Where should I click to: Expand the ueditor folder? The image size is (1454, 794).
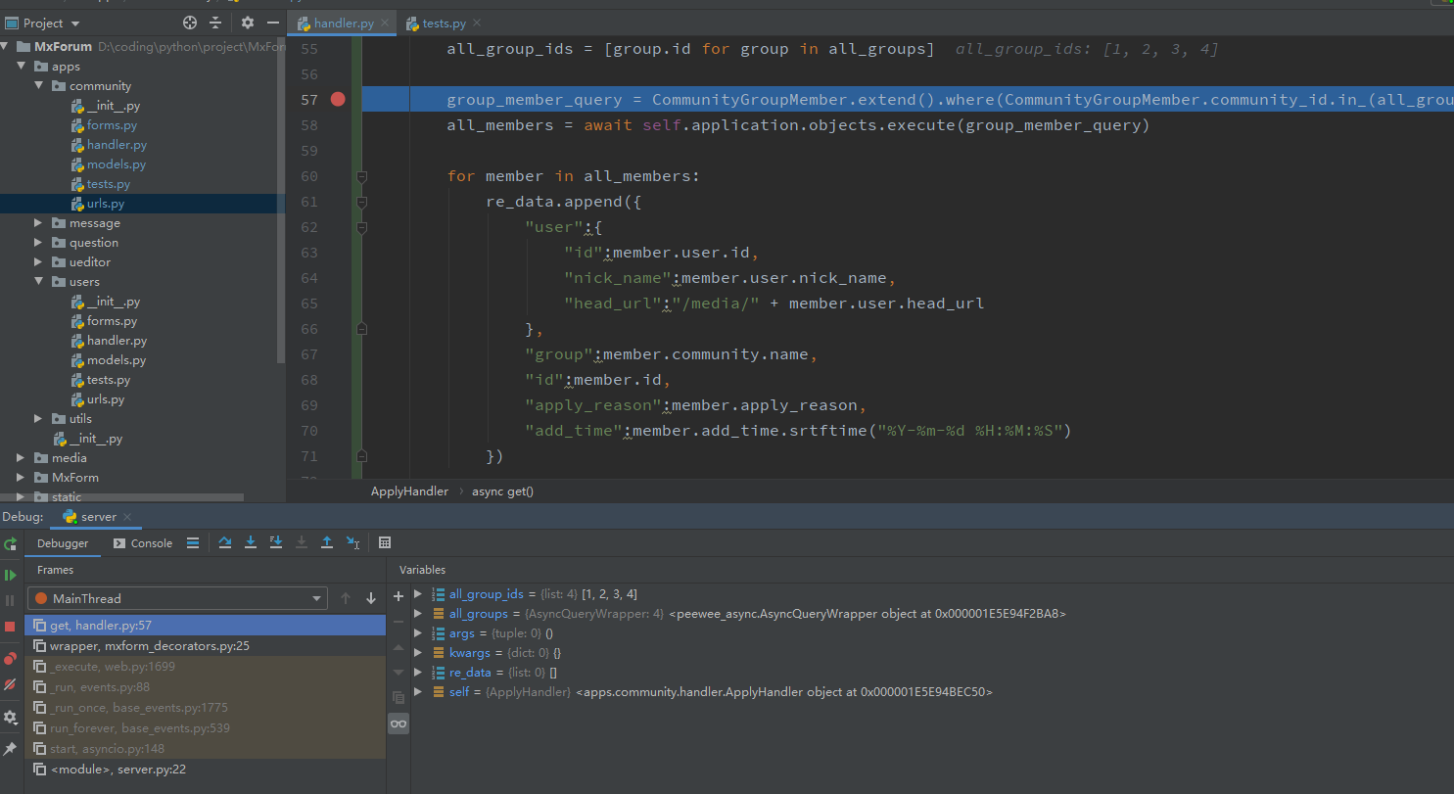click(38, 261)
